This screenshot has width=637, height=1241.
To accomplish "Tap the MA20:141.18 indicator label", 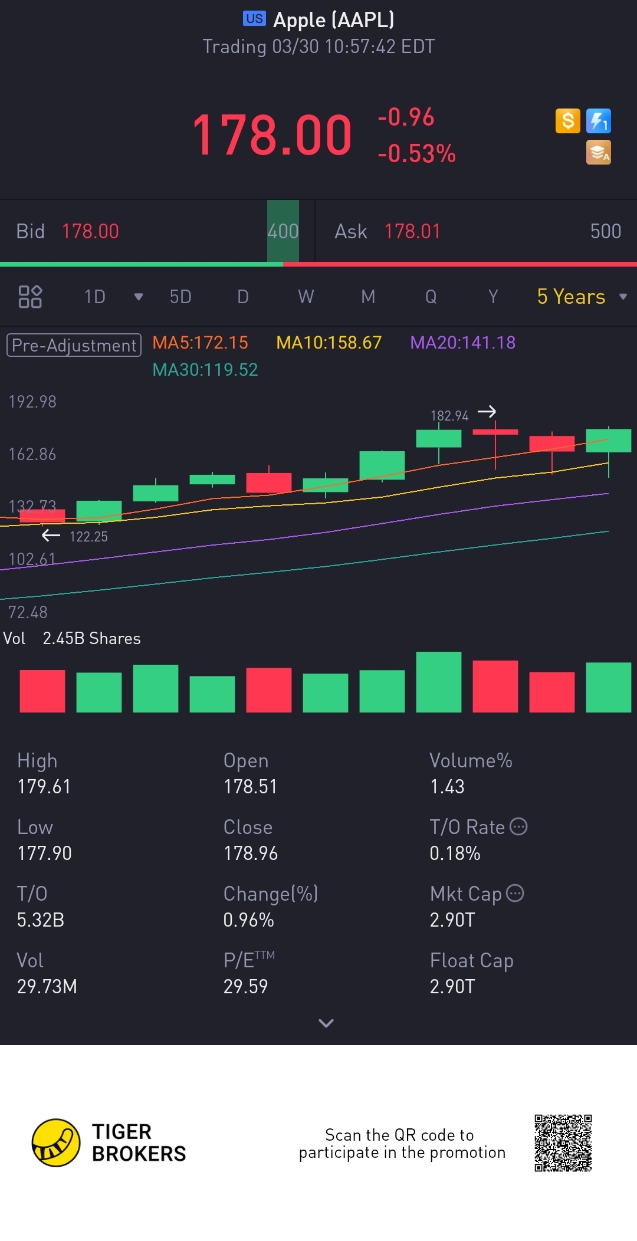I will [463, 343].
